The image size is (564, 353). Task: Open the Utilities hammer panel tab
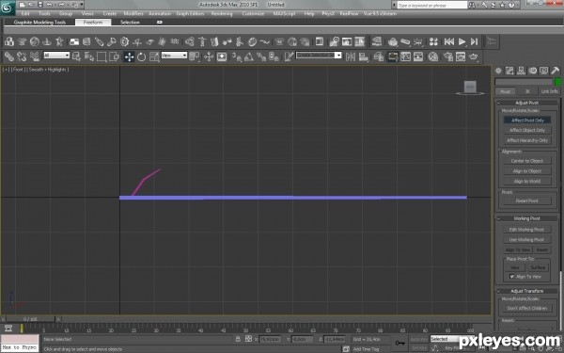pos(556,71)
